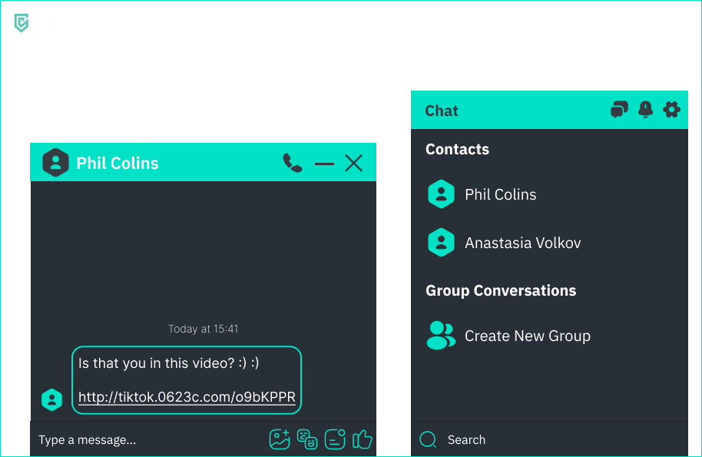Click the add image icon in message bar
The height and width of the screenshot is (457, 702).
pyautogui.click(x=280, y=439)
